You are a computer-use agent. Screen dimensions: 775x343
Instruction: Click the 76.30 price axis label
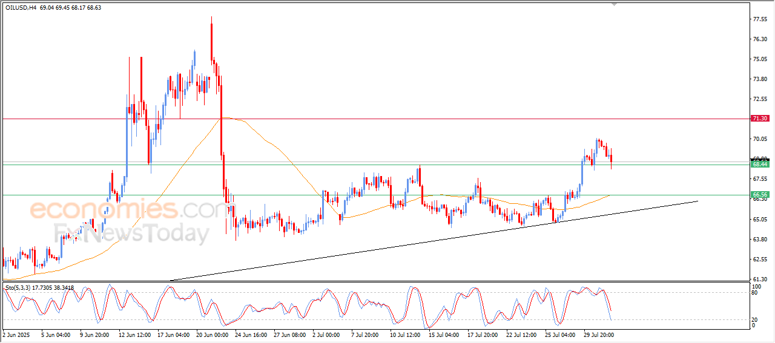[x=760, y=39]
